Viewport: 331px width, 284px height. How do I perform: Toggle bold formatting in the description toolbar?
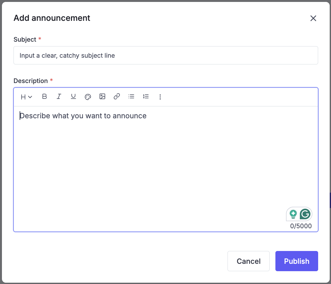pos(45,96)
